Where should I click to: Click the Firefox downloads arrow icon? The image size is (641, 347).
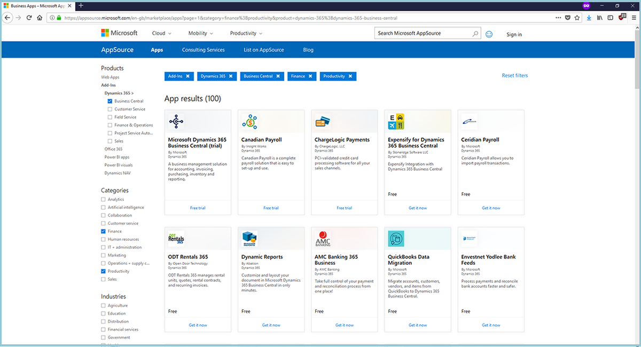[x=589, y=18]
